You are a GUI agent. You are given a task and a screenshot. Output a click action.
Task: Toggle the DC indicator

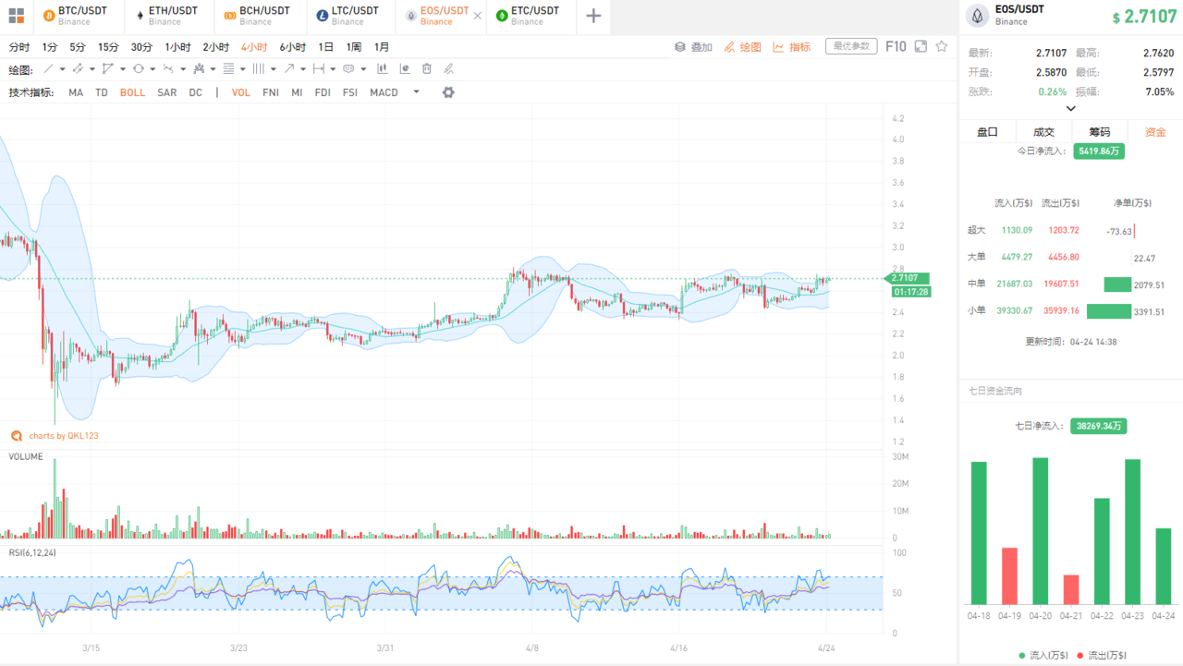[x=196, y=92]
